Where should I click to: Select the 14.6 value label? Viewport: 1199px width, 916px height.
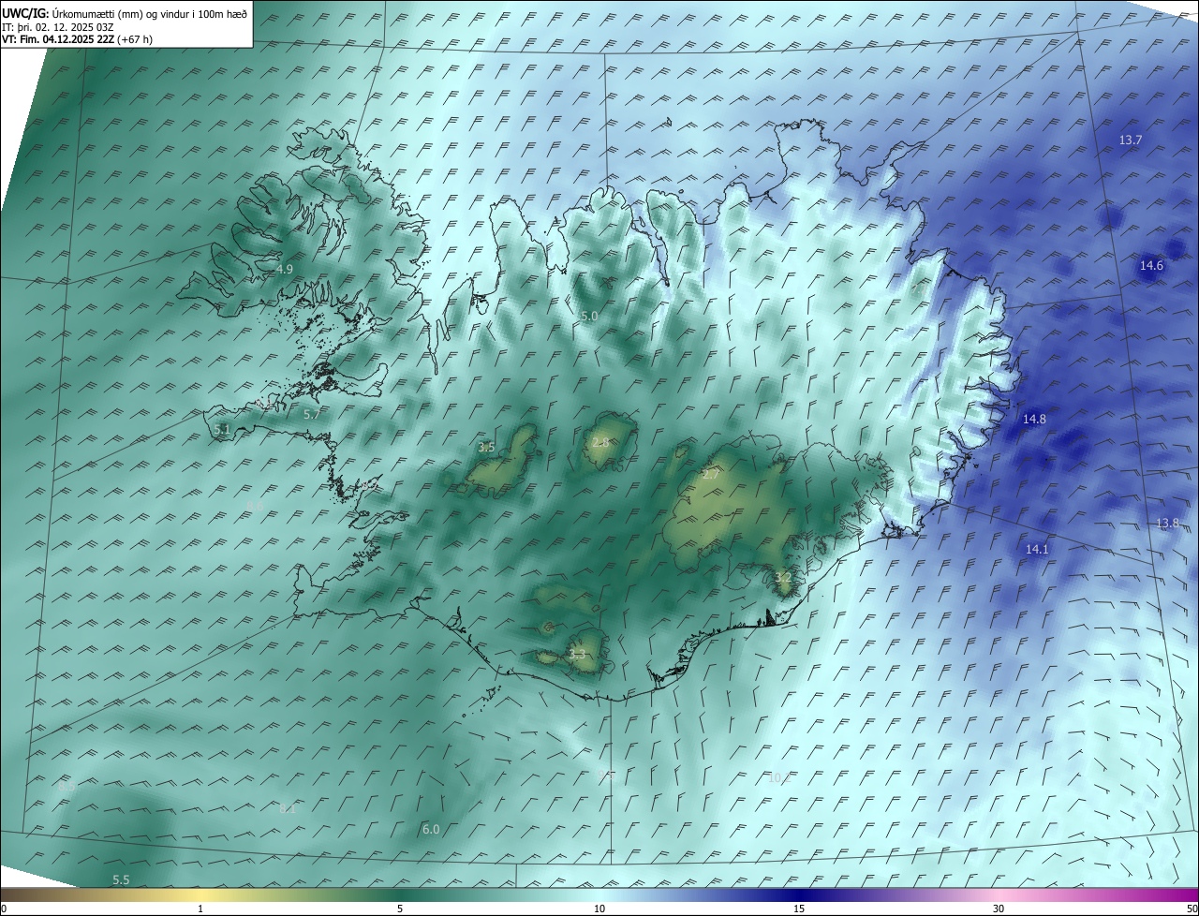pos(1151,266)
